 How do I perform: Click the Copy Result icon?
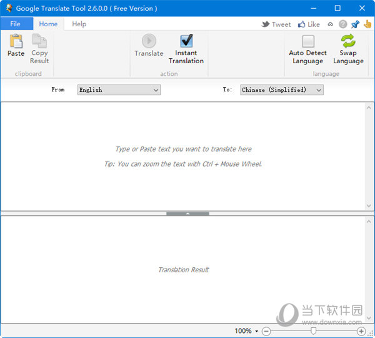(x=39, y=41)
